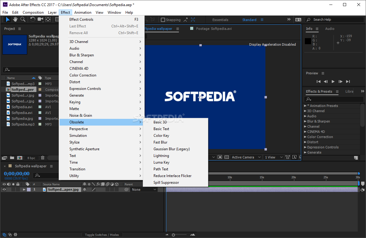Toggle the lock column switch in timeline header
366x238 pixels.
click(x=18, y=184)
